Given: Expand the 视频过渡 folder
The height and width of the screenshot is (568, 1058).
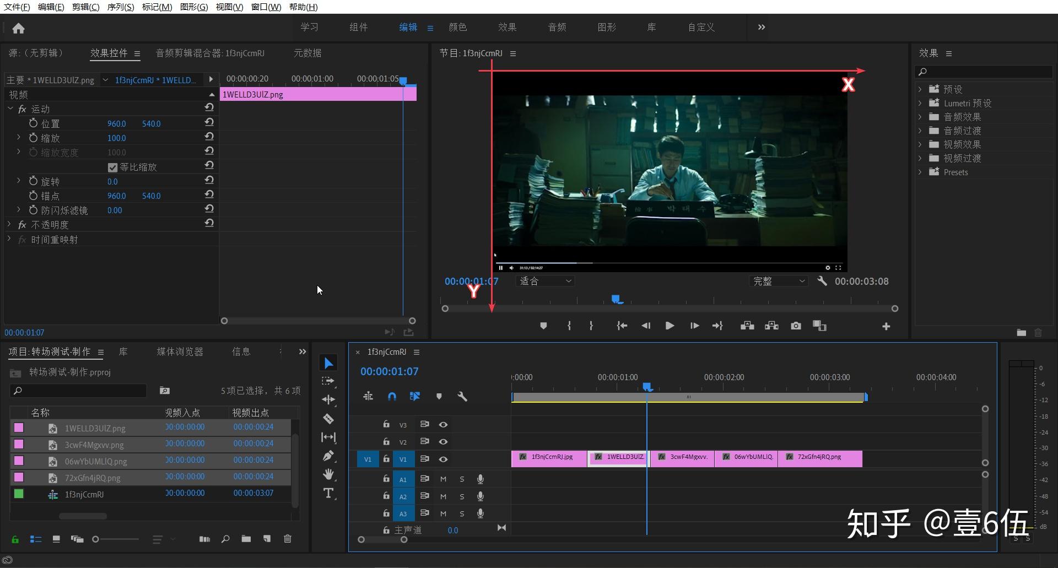Looking at the screenshot, I should tap(920, 158).
